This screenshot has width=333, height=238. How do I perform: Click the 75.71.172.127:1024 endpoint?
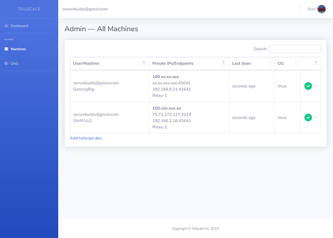[x=171, y=114]
